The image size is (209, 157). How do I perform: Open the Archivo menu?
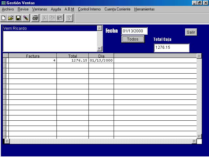point(8,9)
